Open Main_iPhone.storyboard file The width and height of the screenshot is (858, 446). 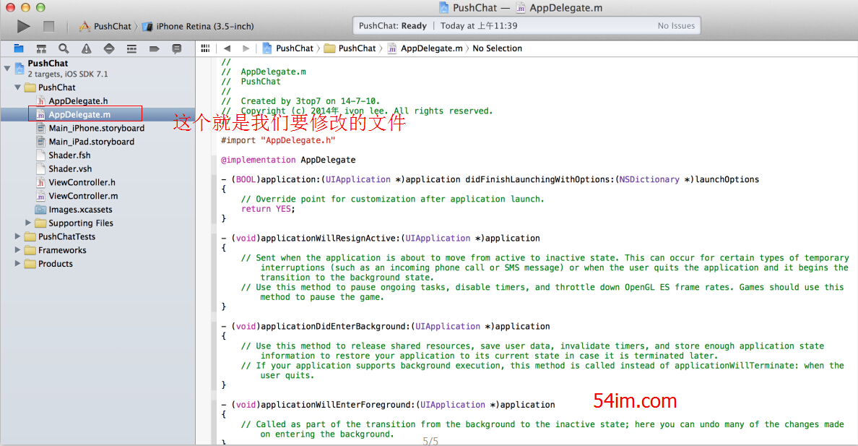click(96, 128)
